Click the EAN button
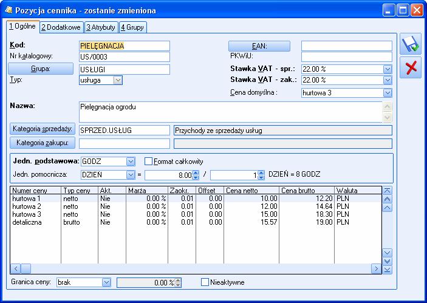 (x=259, y=46)
